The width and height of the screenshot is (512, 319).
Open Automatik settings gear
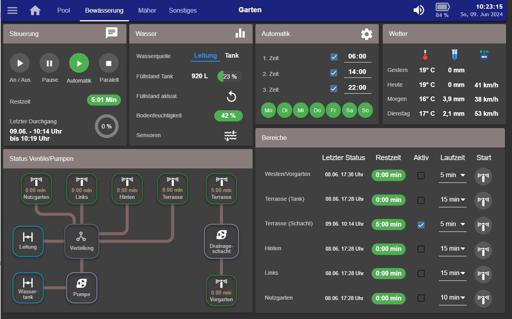point(367,34)
